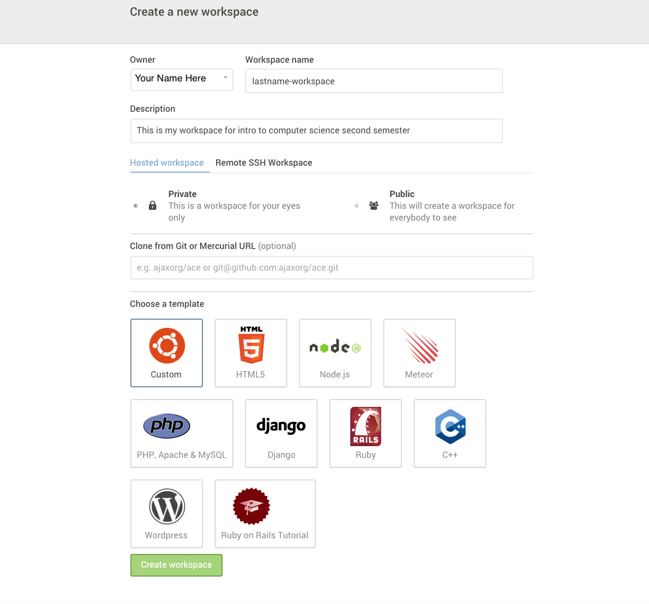Pick the Node.js template logo
The width and height of the screenshot is (649, 604).
335,347
